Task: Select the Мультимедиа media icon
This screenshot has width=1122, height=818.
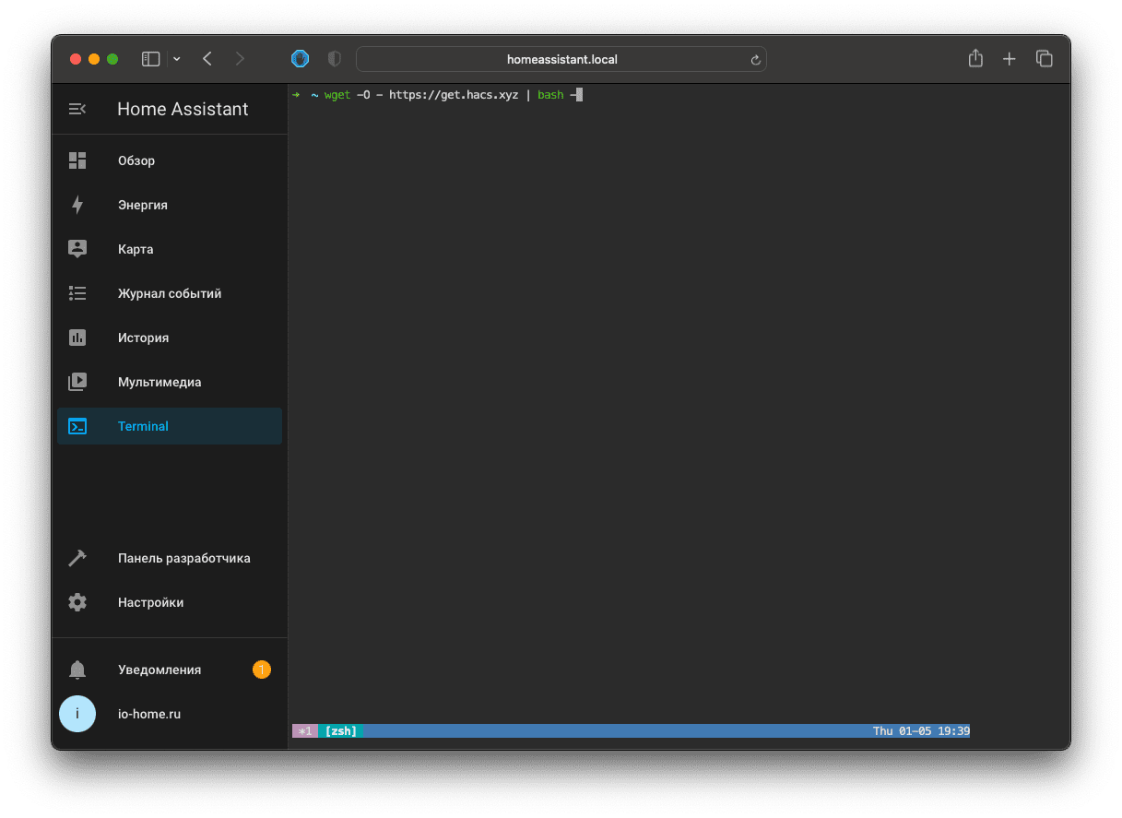Action: pos(77,381)
